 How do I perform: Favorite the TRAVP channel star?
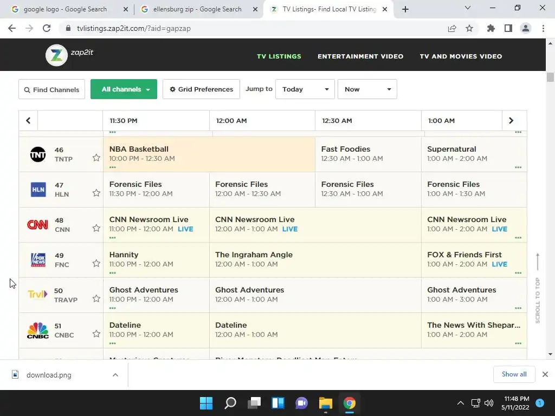pos(96,298)
